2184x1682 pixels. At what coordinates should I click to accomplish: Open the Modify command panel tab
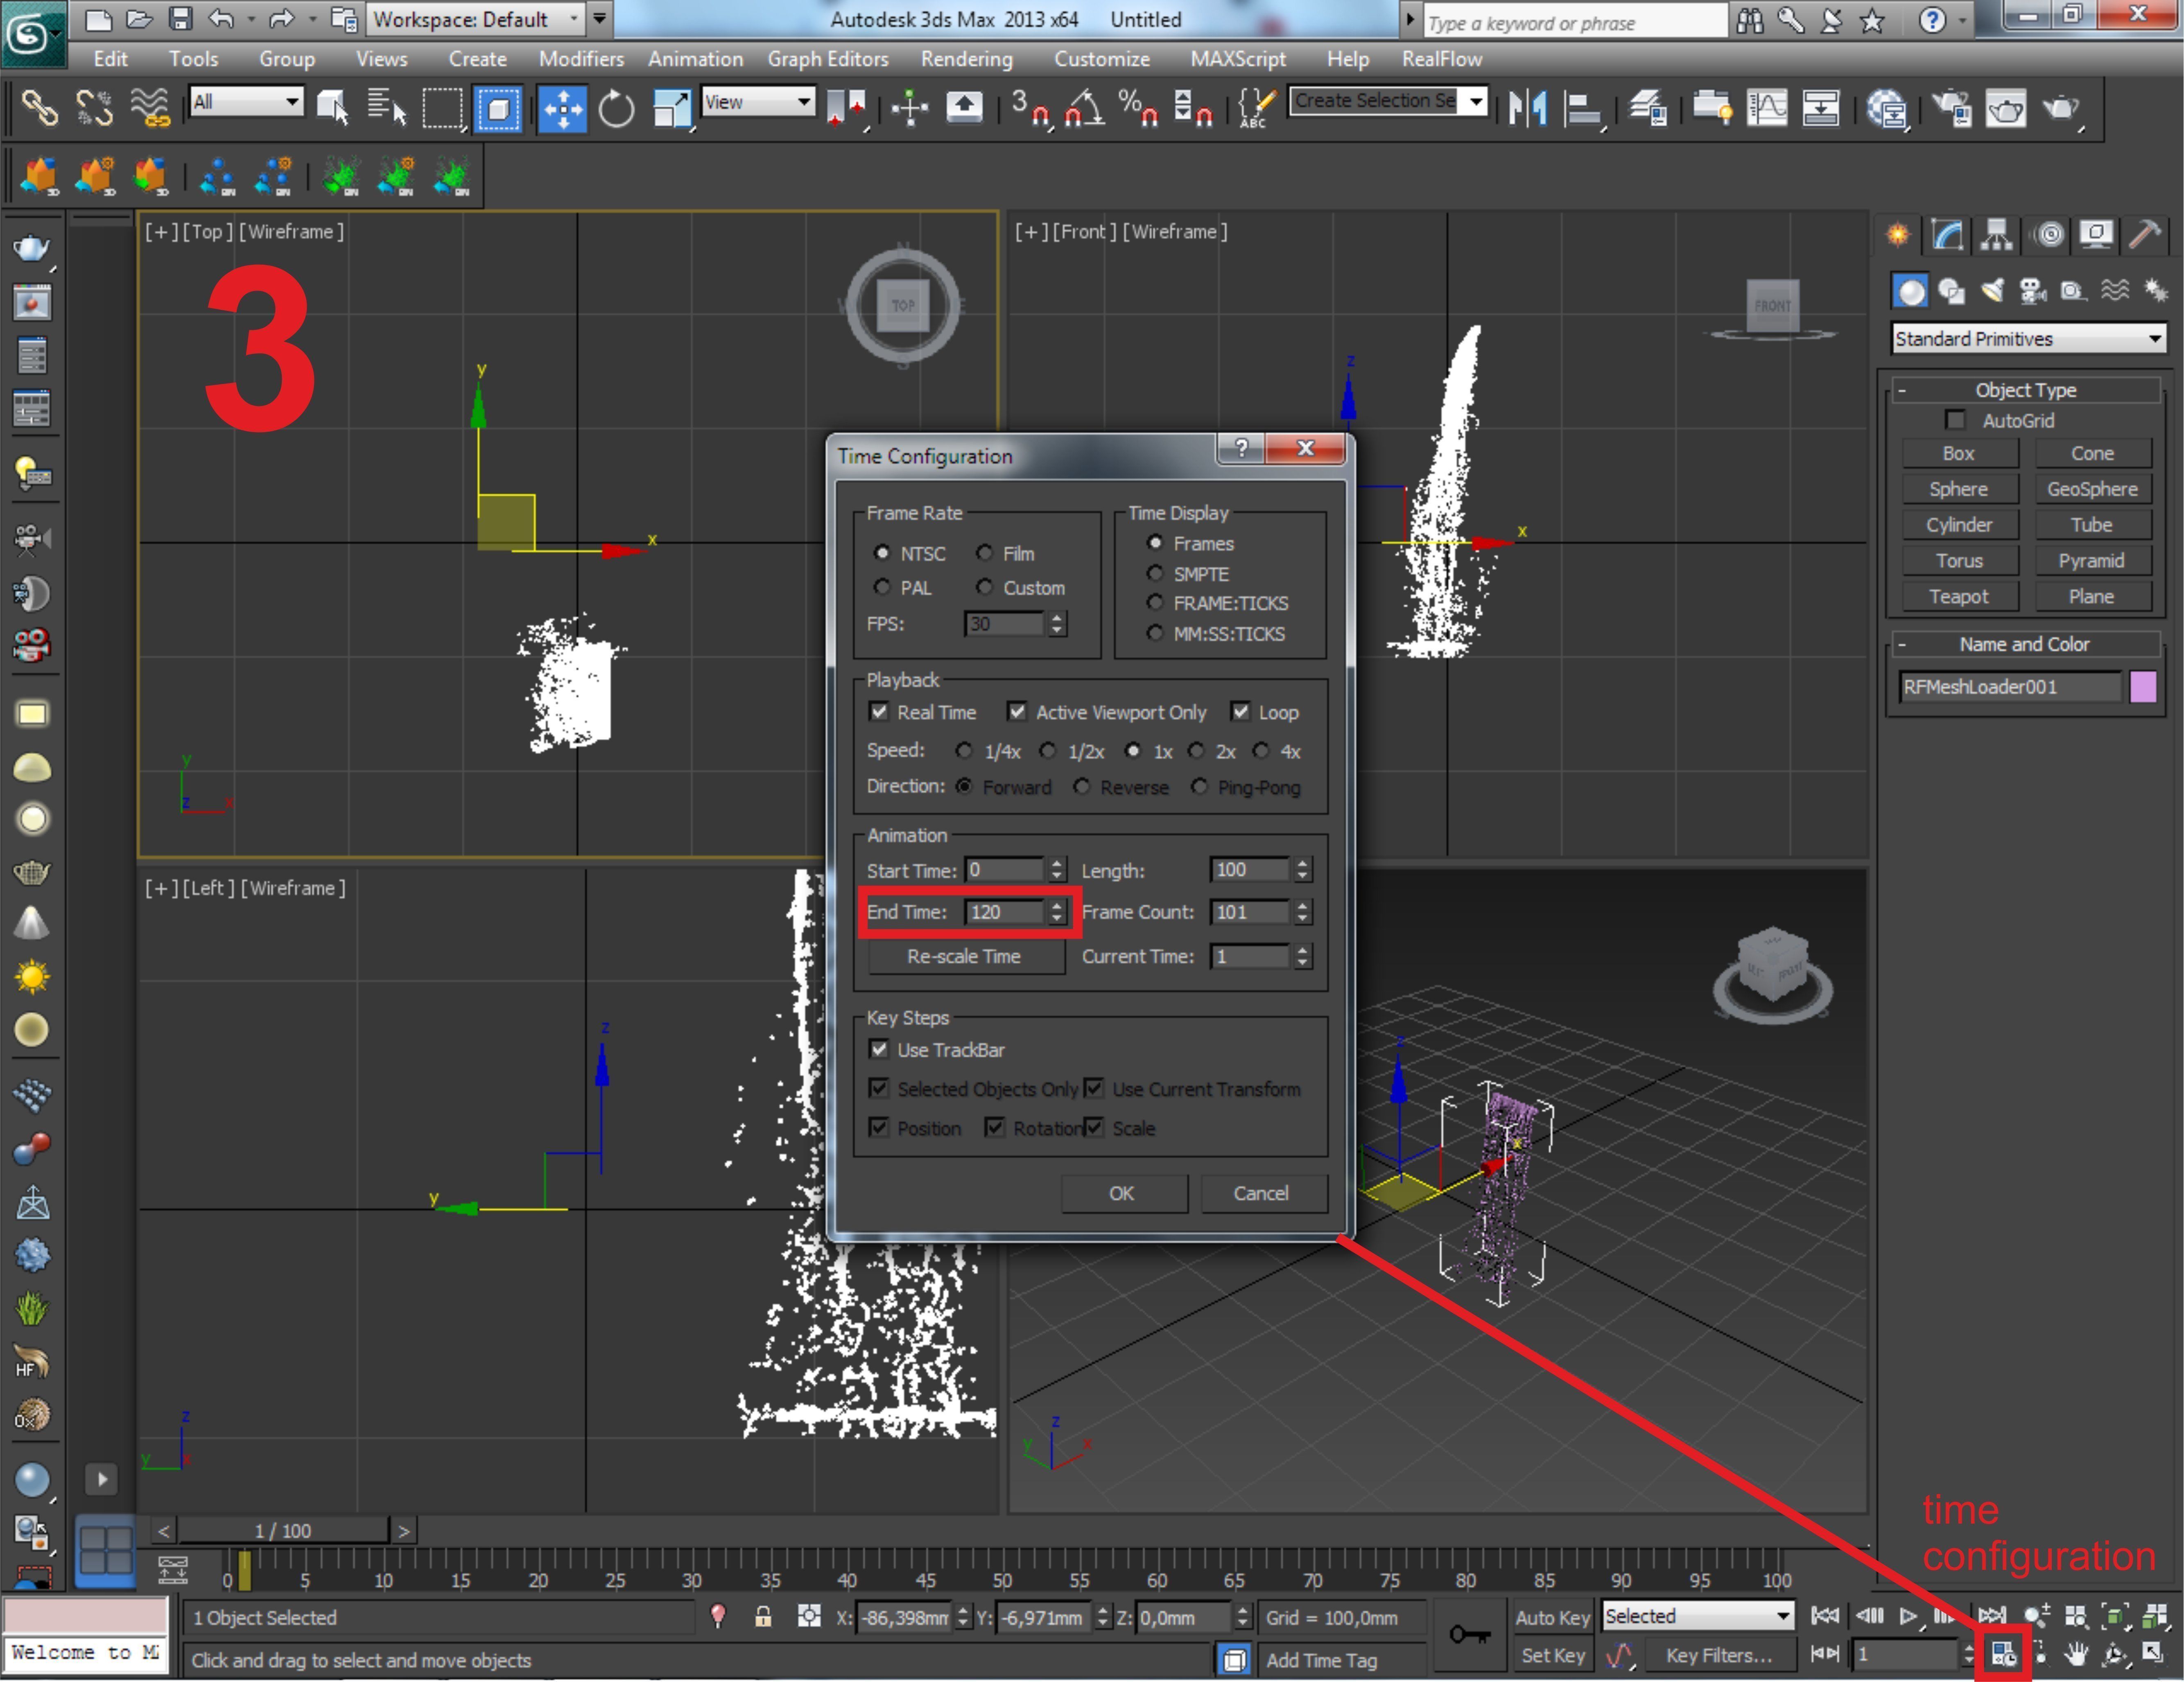[x=1946, y=235]
